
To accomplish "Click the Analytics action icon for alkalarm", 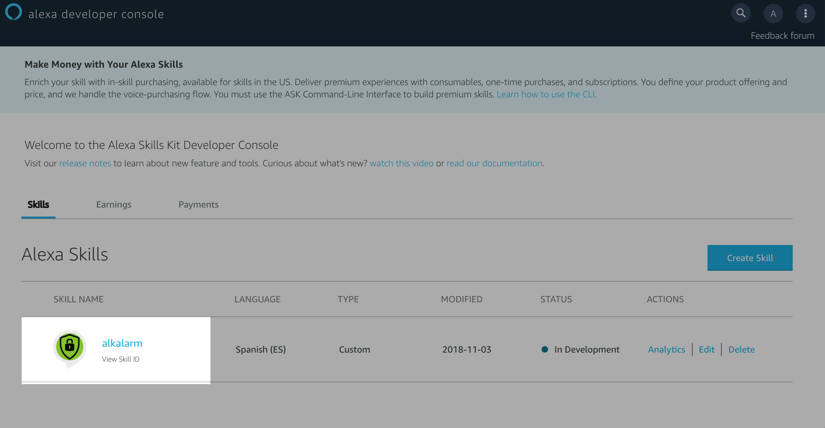I will pos(666,349).
